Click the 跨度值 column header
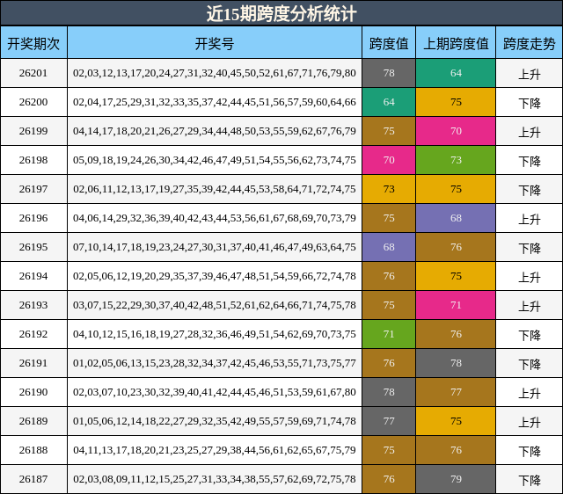The width and height of the screenshot is (563, 494). 389,44
